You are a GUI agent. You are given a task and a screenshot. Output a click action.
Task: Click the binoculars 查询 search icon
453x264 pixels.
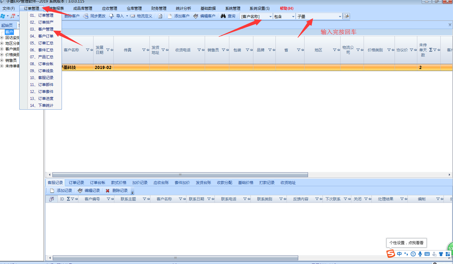[223, 16]
